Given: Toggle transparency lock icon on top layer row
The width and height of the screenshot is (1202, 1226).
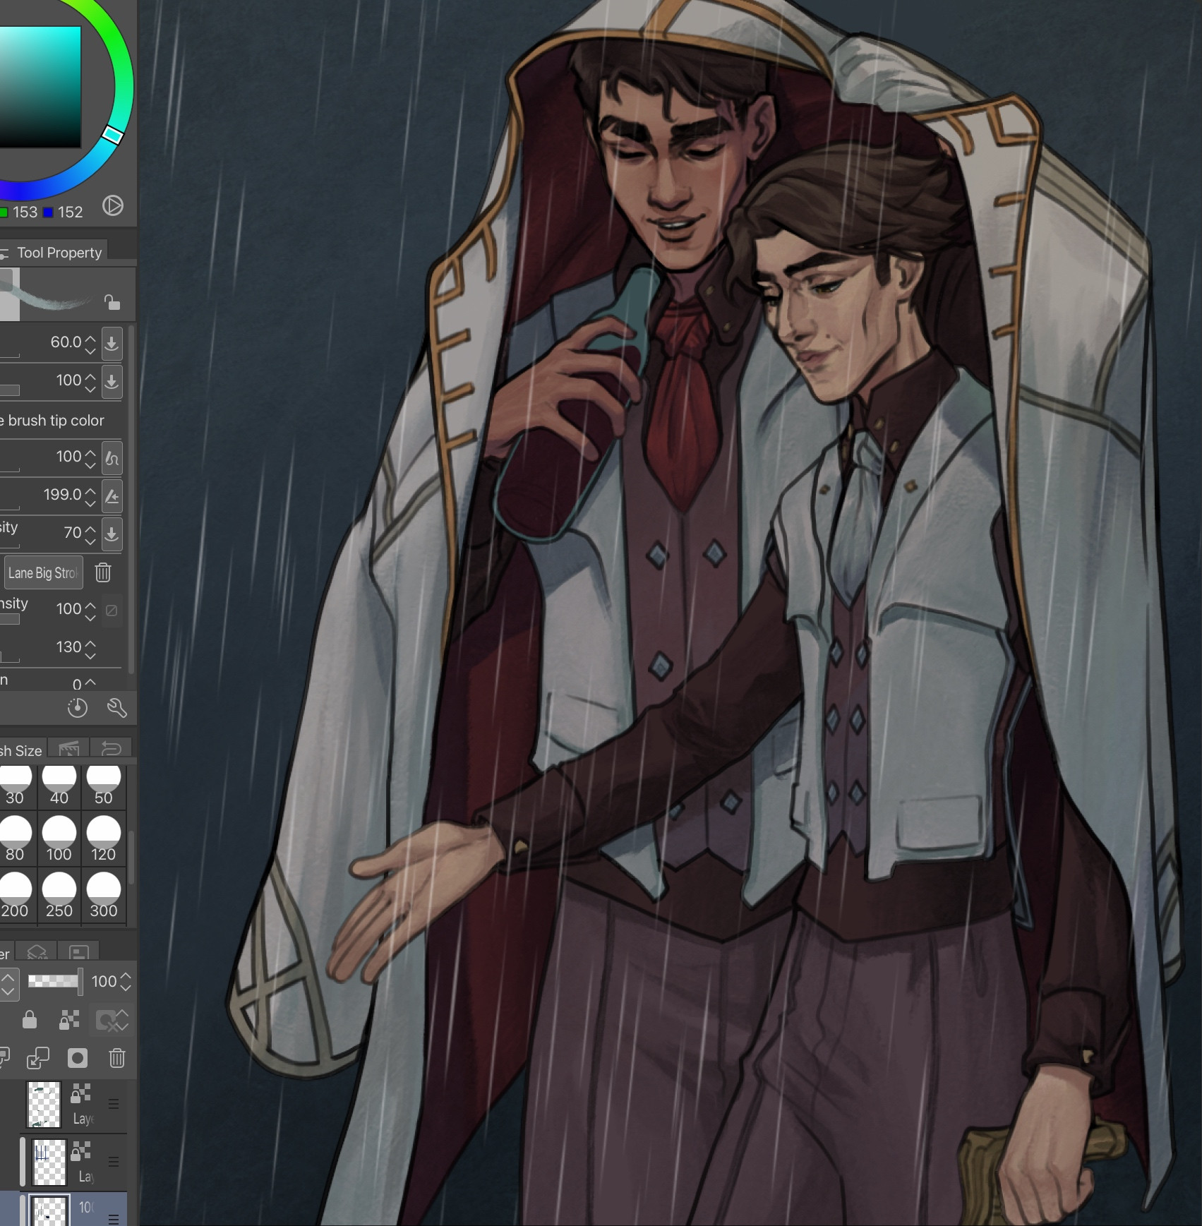Looking at the screenshot, I should [81, 1093].
